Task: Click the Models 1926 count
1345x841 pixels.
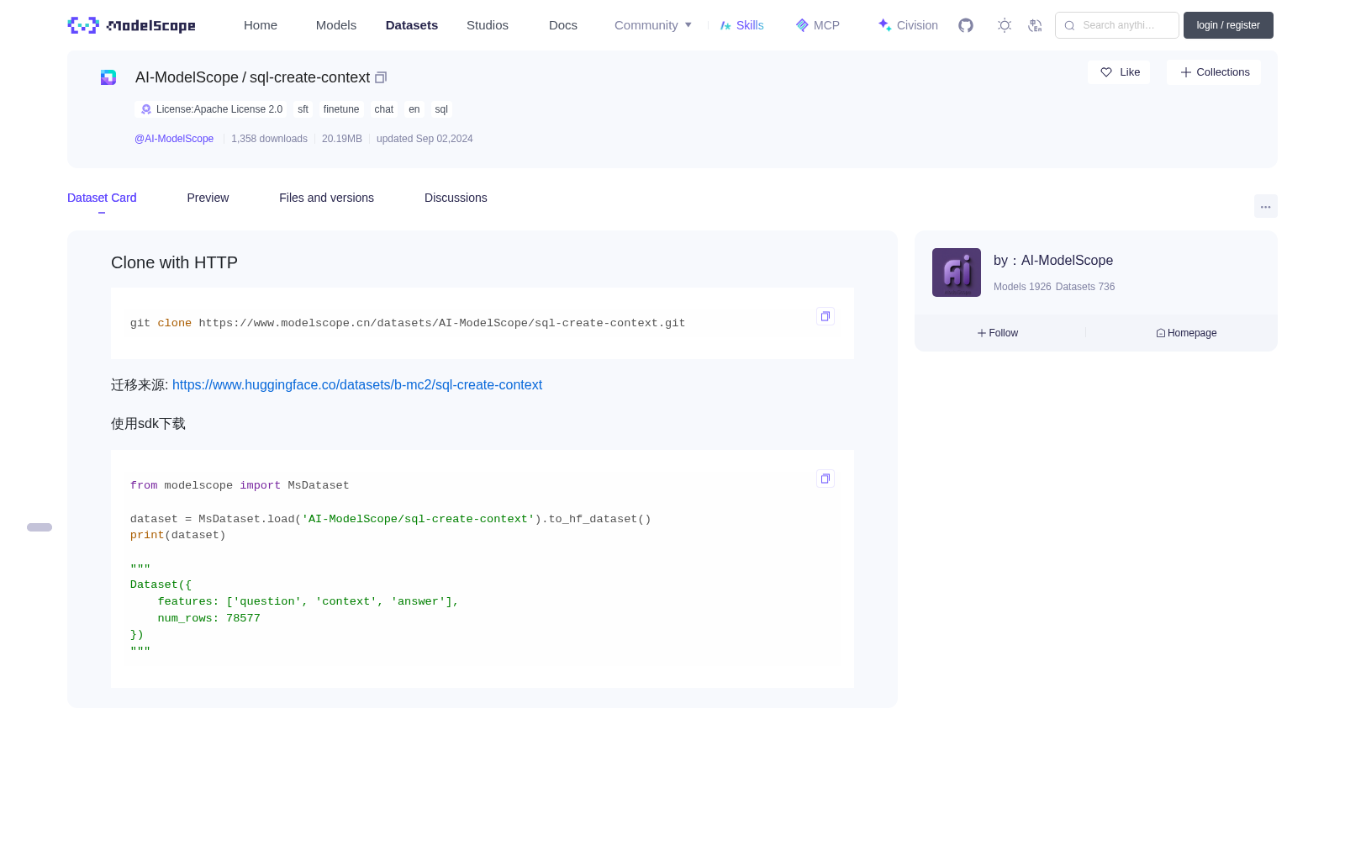Action: coord(1022,287)
